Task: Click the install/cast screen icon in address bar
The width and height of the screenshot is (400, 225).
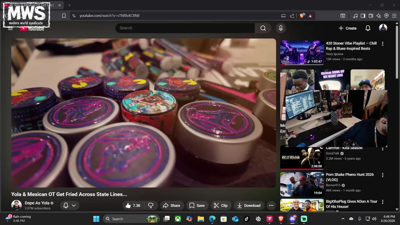Action: tap(283, 16)
